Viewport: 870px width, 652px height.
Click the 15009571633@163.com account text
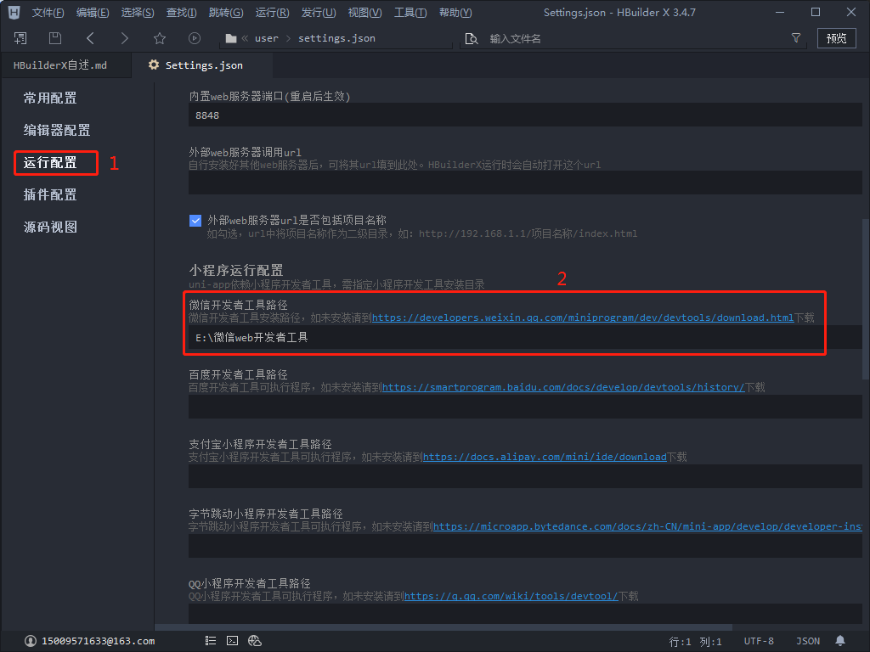[x=99, y=641]
